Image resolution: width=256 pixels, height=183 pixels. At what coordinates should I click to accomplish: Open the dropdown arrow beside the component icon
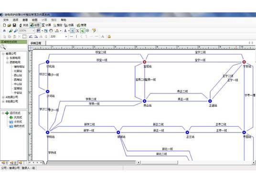42,30
